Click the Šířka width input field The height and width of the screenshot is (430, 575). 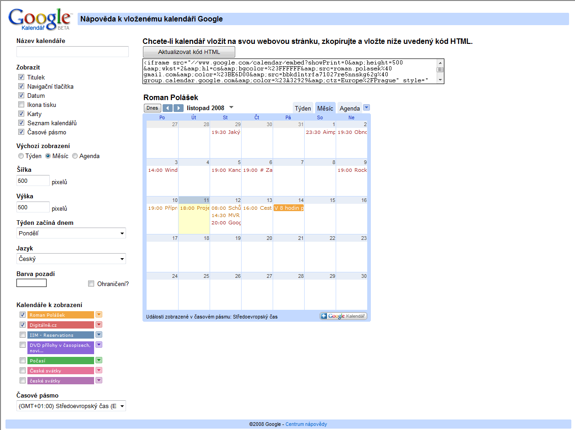[x=33, y=181]
